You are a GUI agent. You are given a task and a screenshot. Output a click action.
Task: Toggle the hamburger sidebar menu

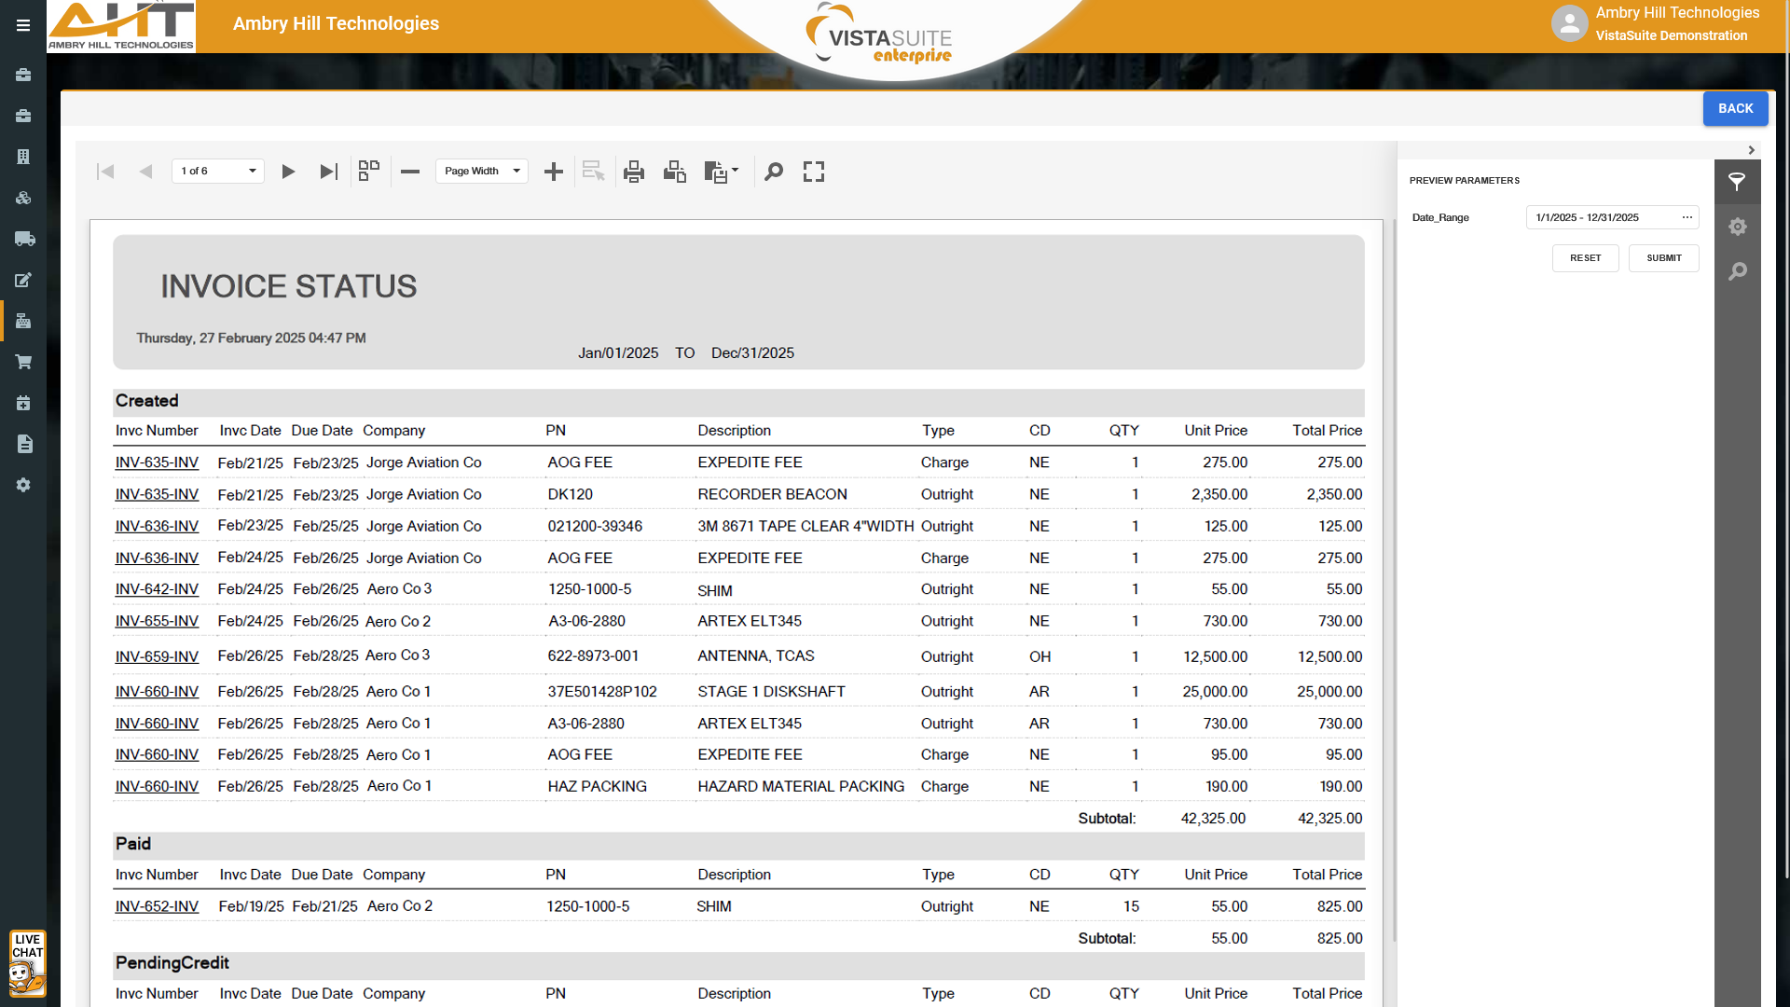tap(23, 25)
